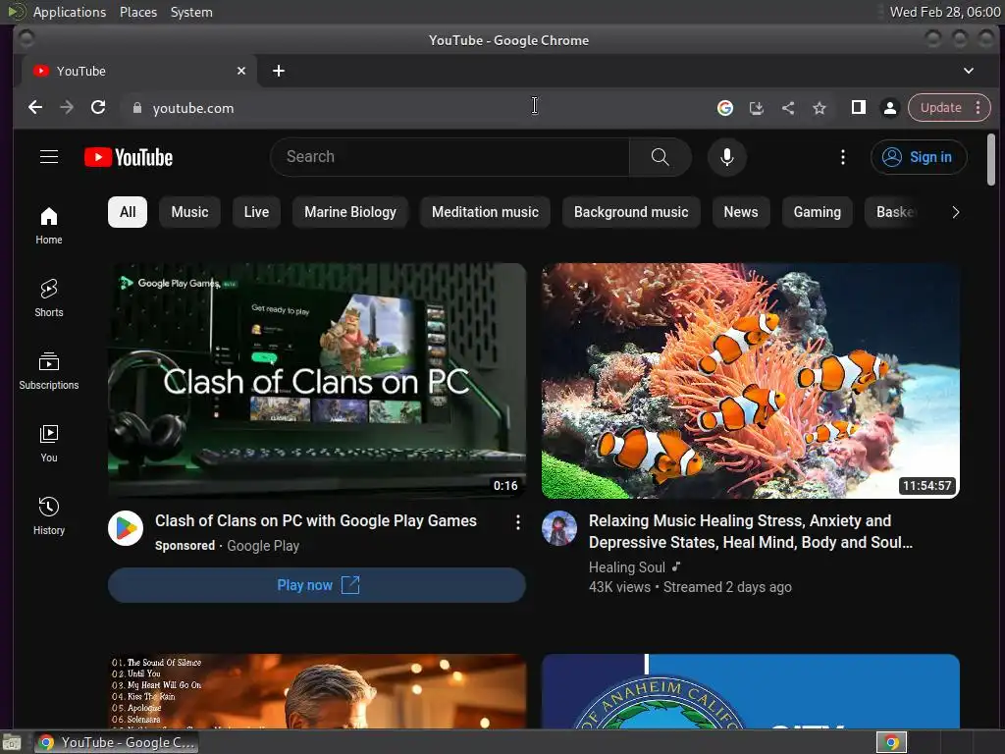Click the date and time clock
Screen dimensions: 1005x754
coord(945,12)
